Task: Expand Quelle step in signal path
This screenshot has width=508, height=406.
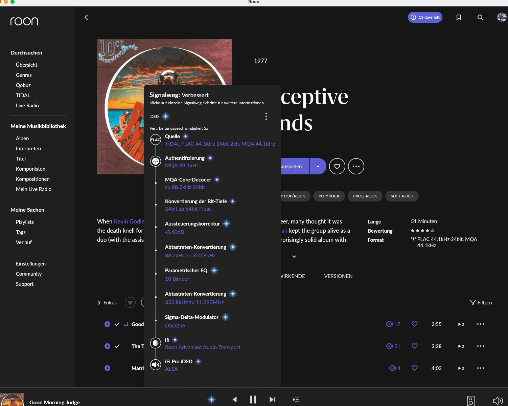Action: tap(172, 136)
